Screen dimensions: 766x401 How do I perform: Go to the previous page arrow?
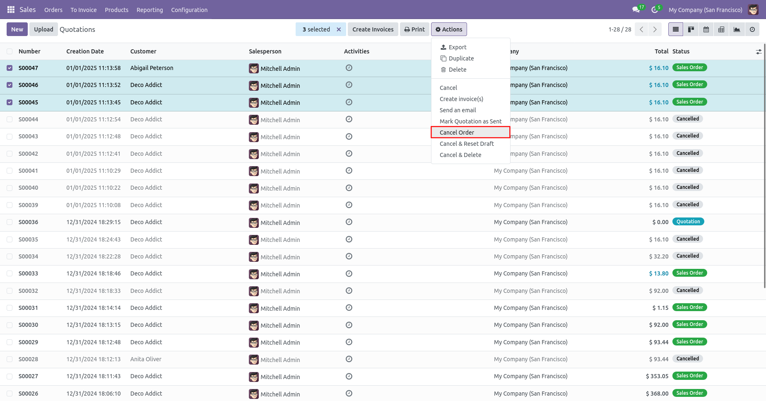tap(641, 29)
